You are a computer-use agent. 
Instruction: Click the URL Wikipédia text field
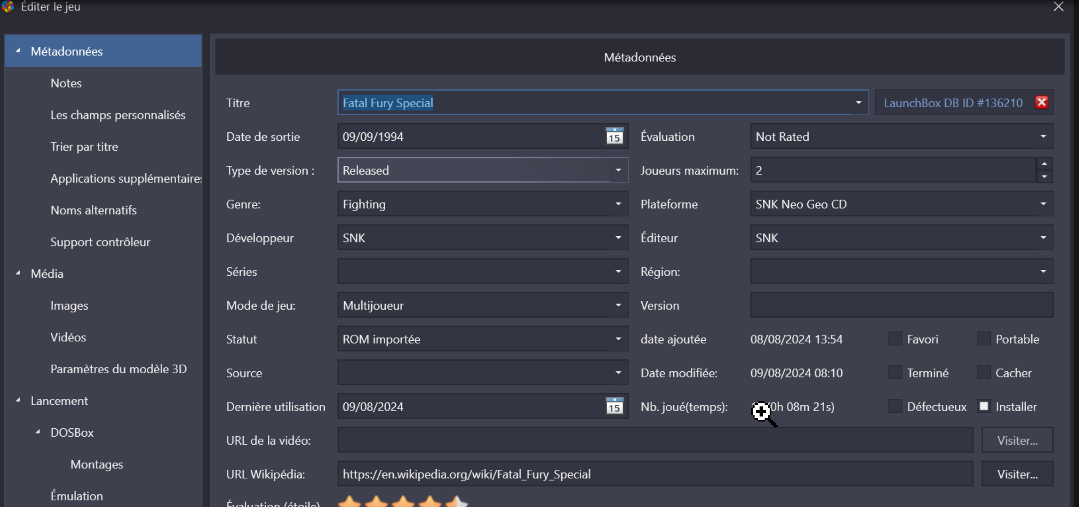[655, 474]
